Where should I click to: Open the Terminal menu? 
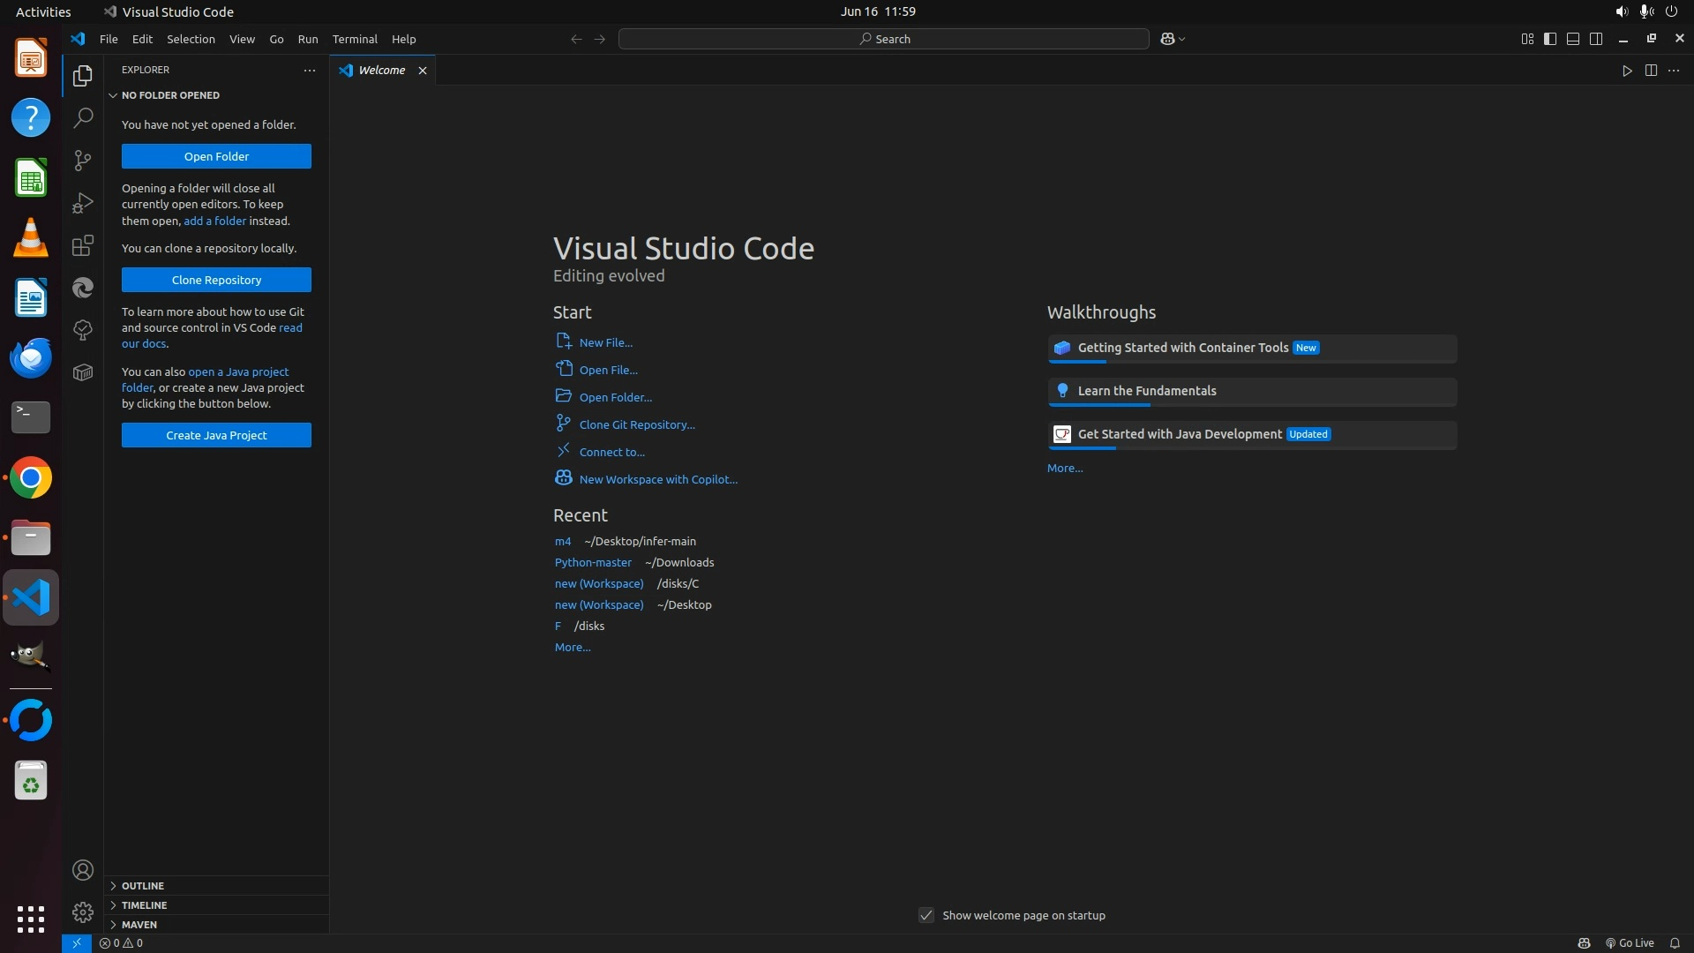pos(355,39)
